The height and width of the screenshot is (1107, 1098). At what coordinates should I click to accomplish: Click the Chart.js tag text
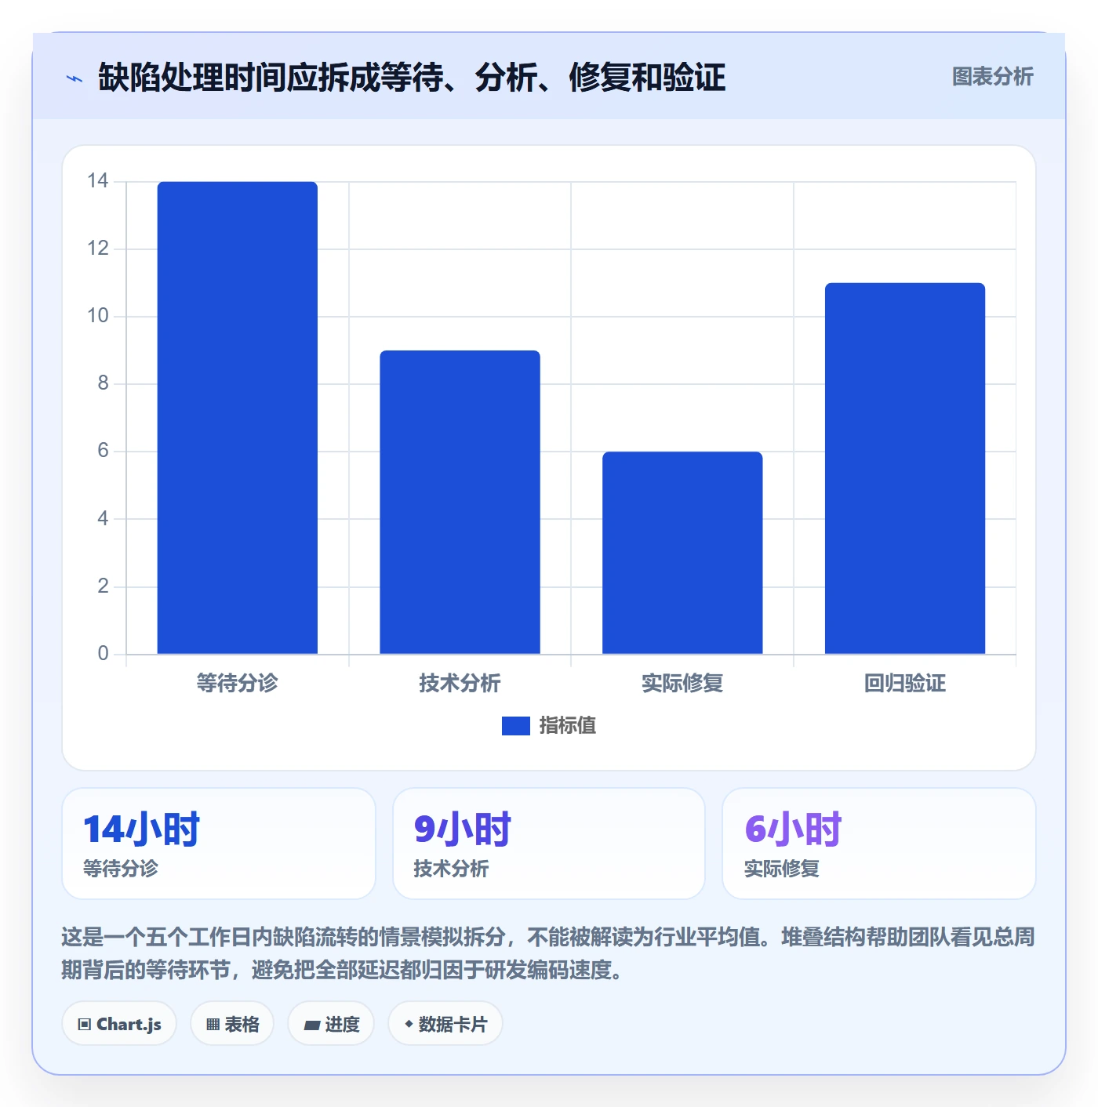tap(129, 1024)
